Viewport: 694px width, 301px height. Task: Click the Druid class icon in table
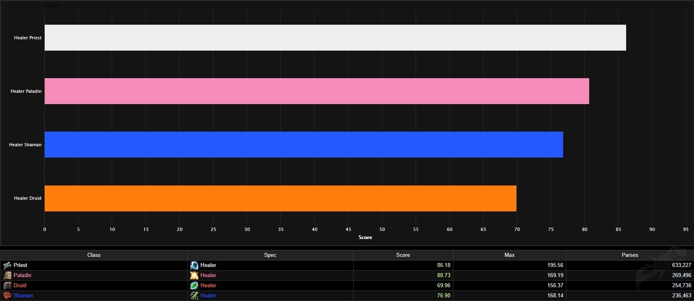pos(7,286)
